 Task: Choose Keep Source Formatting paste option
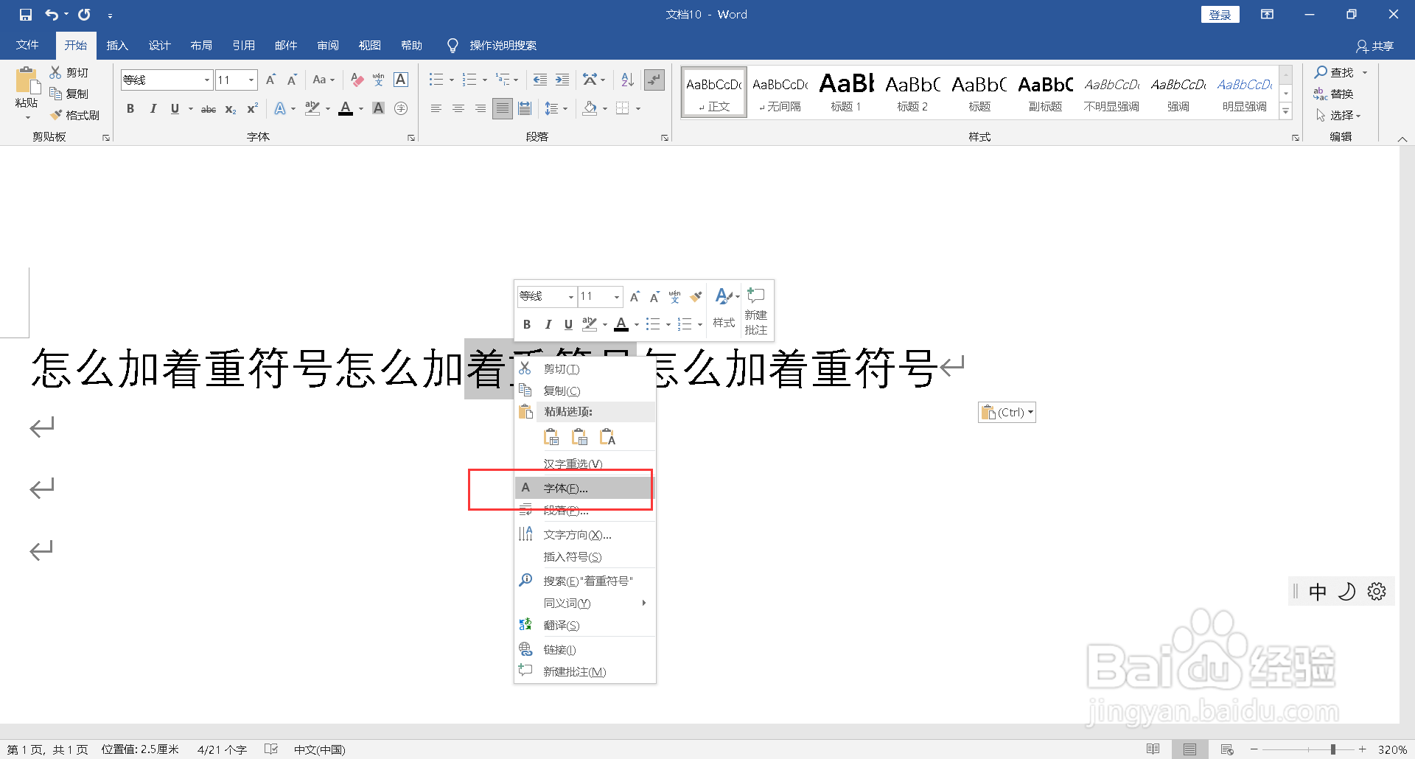click(551, 437)
